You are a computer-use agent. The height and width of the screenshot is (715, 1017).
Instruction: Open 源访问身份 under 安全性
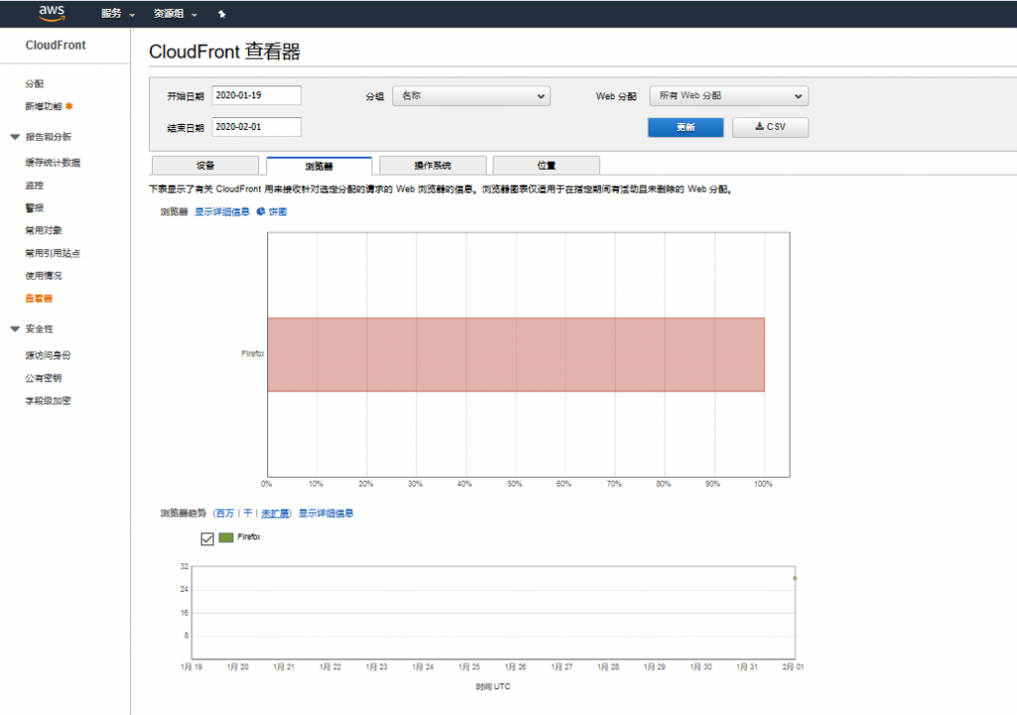point(48,356)
